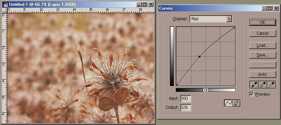
Task: Select the white point eyedropper
Action: 271,84
